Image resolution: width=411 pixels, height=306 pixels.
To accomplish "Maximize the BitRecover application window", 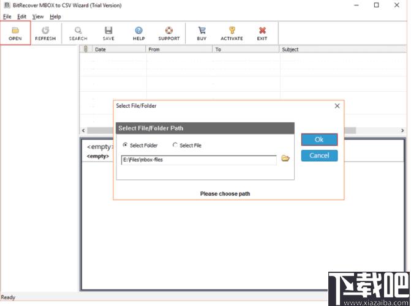I will click(377, 5).
